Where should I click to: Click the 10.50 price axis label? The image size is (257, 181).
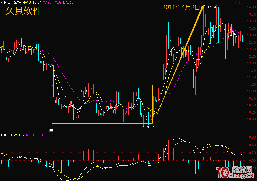251,105
